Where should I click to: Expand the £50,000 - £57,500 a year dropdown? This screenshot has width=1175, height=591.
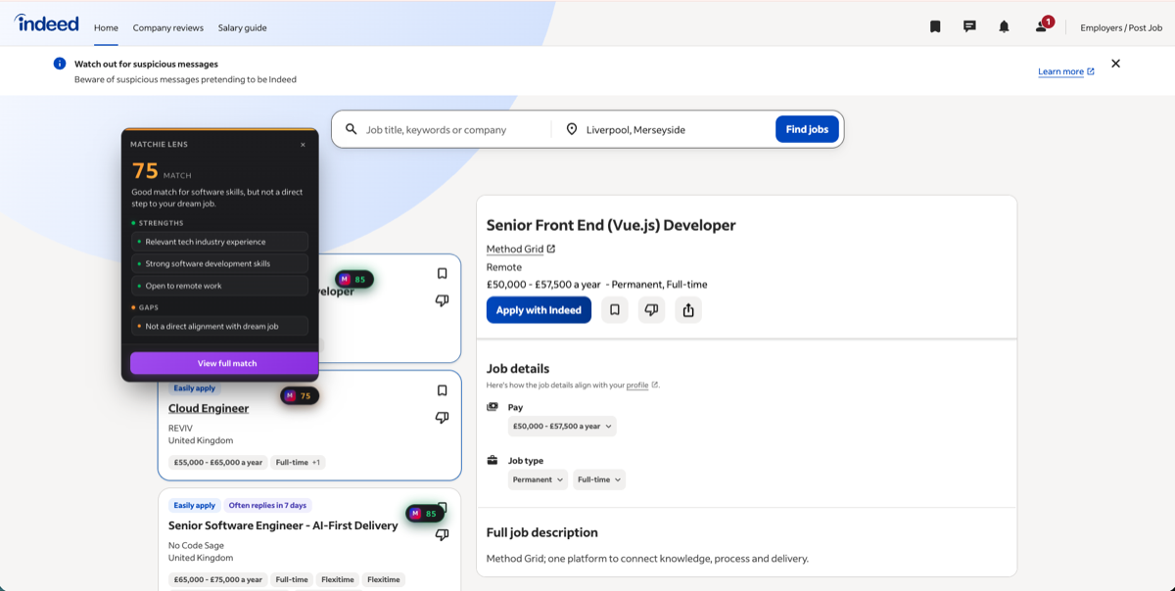point(562,427)
